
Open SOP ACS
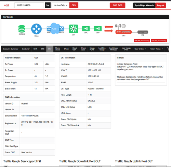[x=117, y=5]
